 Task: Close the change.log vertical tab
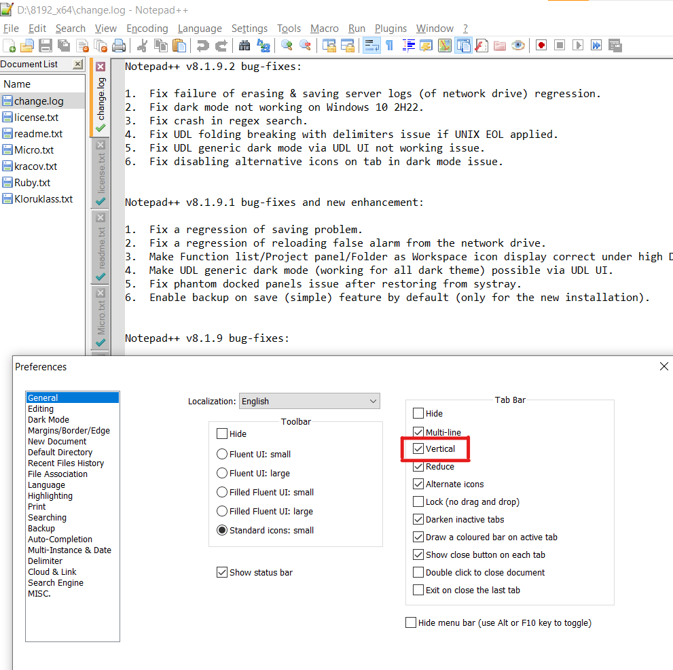click(101, 67)
